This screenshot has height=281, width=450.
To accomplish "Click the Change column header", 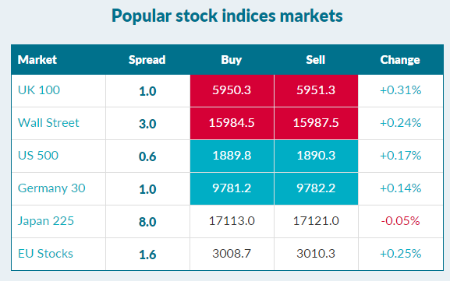I will (400, 60).
